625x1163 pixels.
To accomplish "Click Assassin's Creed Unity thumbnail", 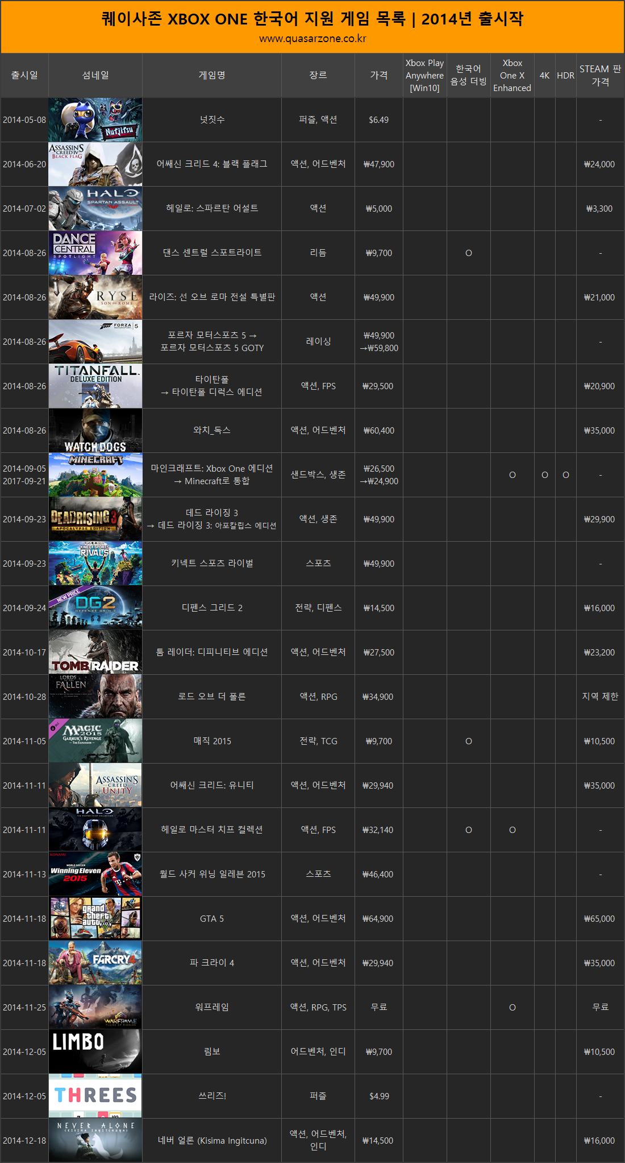I will click(95, 786).
